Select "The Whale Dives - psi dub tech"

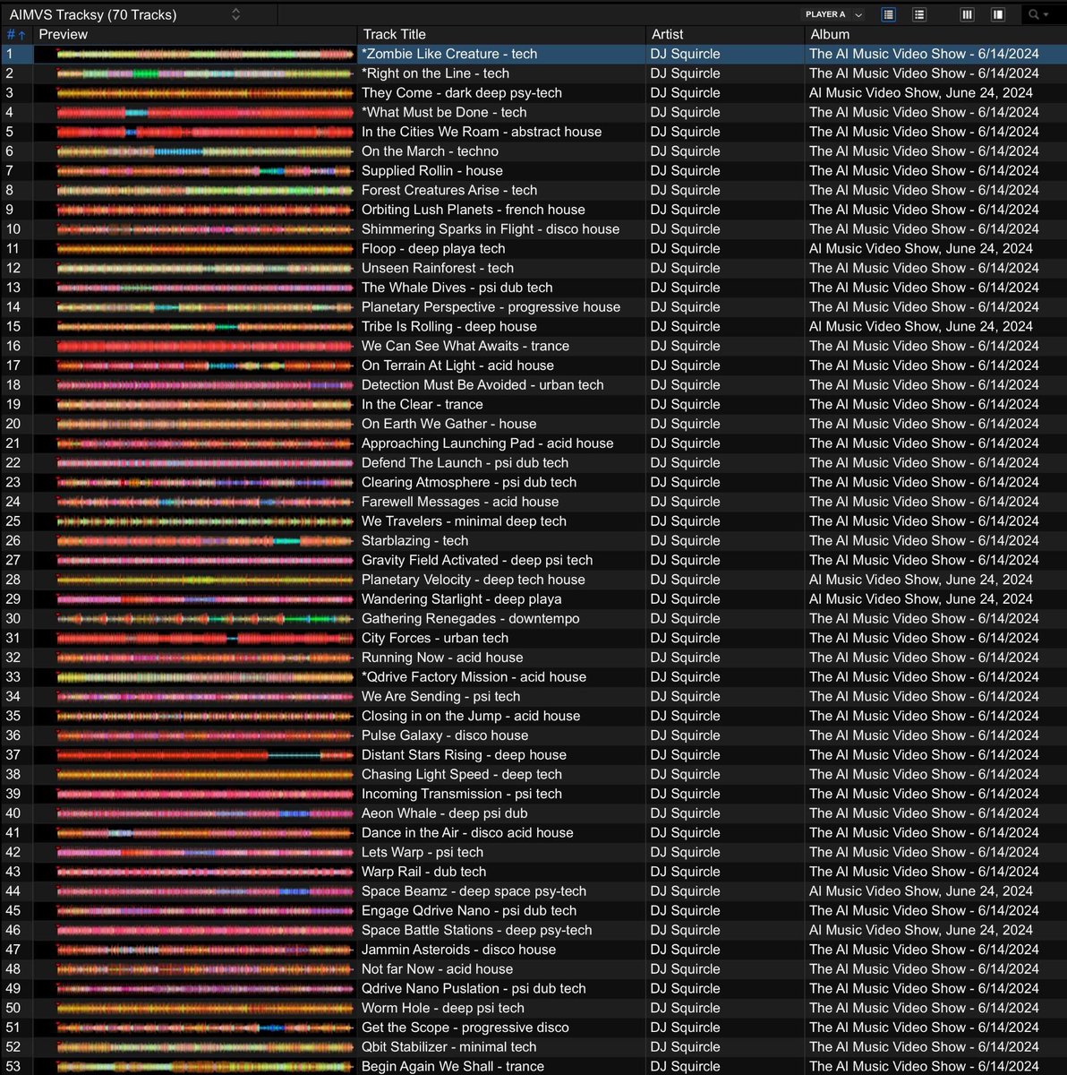pos(457,288)
